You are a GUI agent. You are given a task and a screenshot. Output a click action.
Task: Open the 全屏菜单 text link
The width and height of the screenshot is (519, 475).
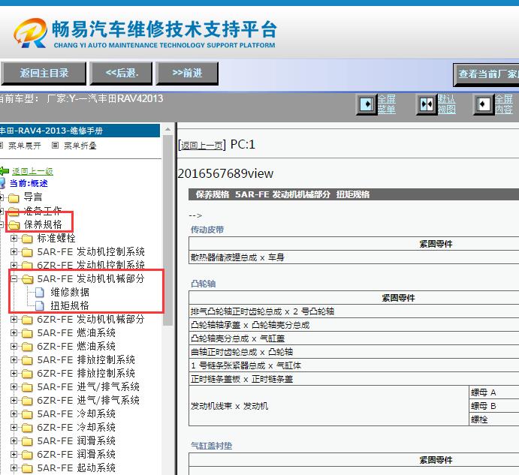[387, 104]
